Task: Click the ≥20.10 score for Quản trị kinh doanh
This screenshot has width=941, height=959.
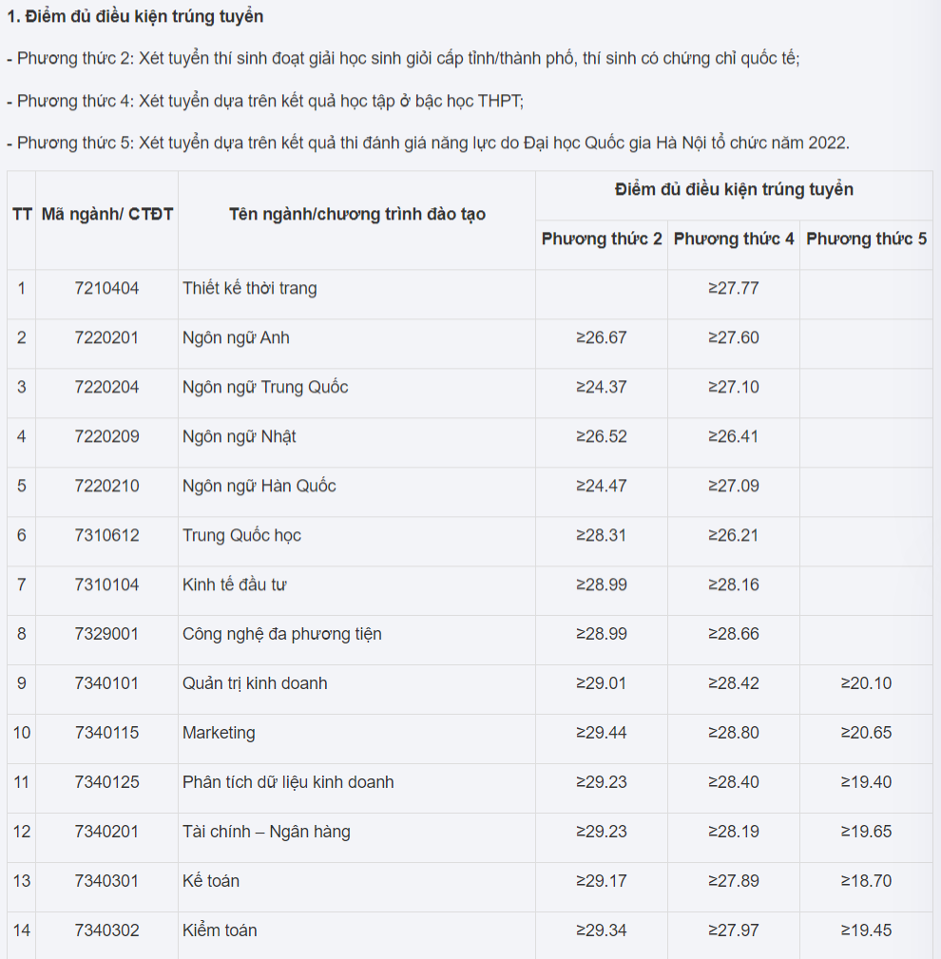Action: 866,683
